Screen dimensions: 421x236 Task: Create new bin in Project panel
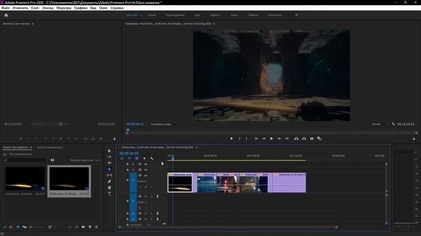coord(84,227)
